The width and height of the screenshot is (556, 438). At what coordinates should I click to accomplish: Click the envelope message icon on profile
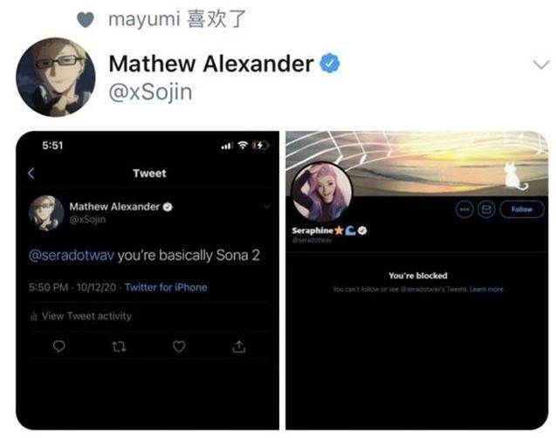[486, 209]
